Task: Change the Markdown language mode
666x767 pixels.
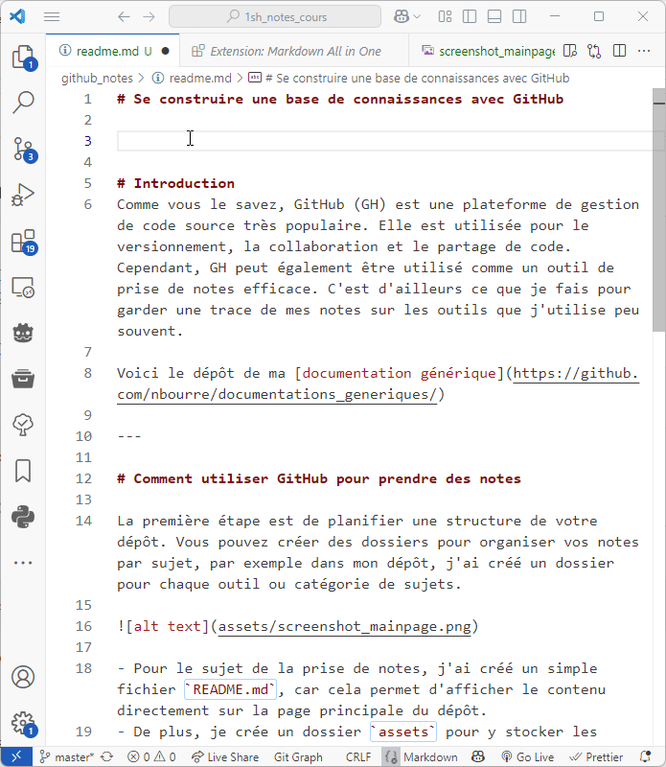Action: click(430, 757)
